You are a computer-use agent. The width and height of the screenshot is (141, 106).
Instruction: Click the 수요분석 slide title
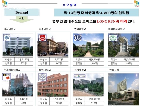[x=69, y=5]
